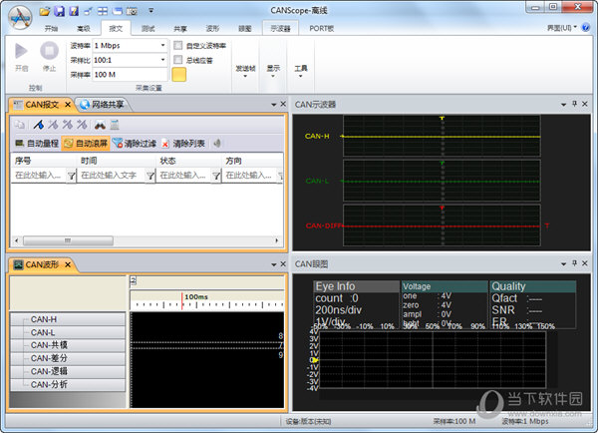Image resolution: width=598 pixels, height=433 pixels.
Task: Open the 界面(UI) menu at top right
Action: tap(562, 28)
